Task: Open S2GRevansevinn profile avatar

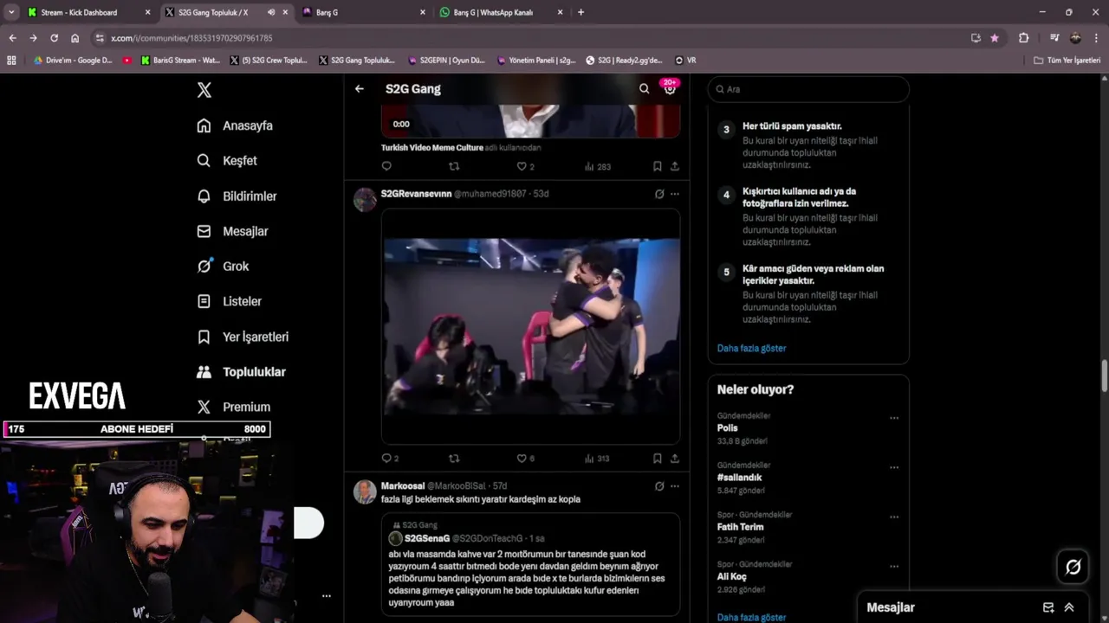Action: (366, 199)
